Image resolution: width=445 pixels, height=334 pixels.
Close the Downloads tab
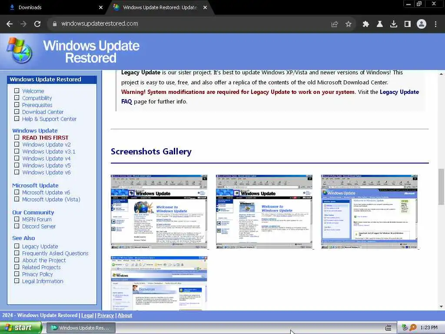(x=101, y=7)
